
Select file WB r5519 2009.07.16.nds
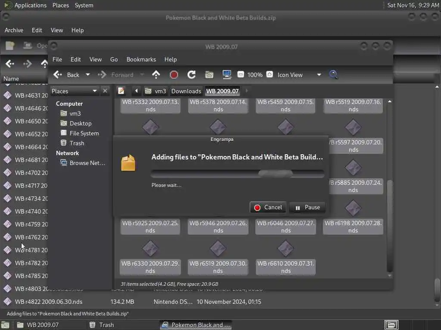[x=353, y=106]
